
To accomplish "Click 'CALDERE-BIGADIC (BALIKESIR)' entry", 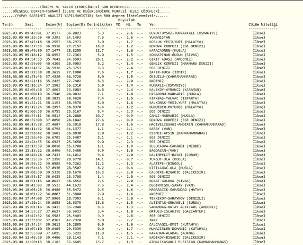I will coord(177,172).
